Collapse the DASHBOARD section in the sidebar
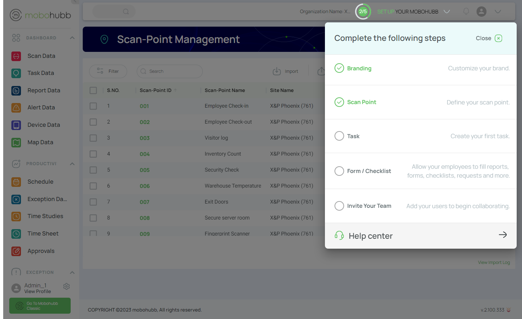This screenshot has height=319, width=522. point(72,38)
